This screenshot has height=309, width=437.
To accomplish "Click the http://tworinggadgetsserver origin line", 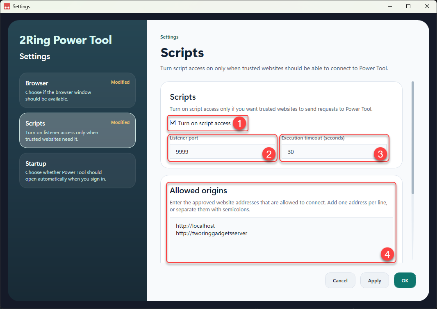I will [212, 233].
